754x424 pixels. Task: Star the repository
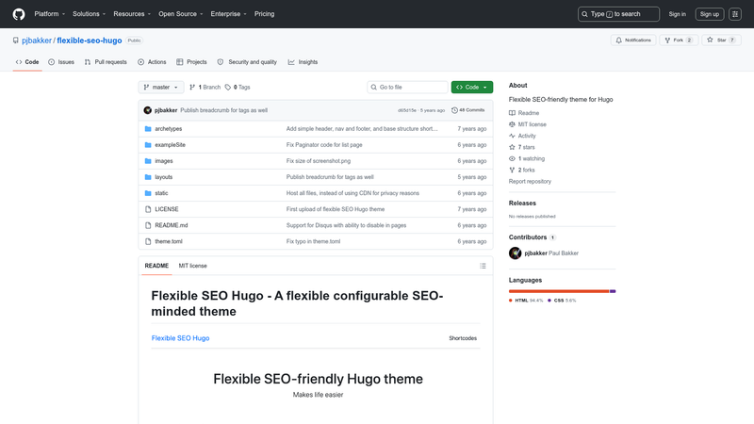[721, 41]
